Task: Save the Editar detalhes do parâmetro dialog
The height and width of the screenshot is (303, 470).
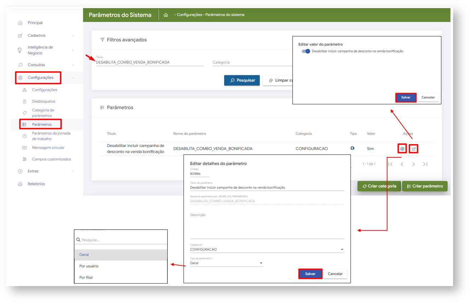Action: pos(310,274)
